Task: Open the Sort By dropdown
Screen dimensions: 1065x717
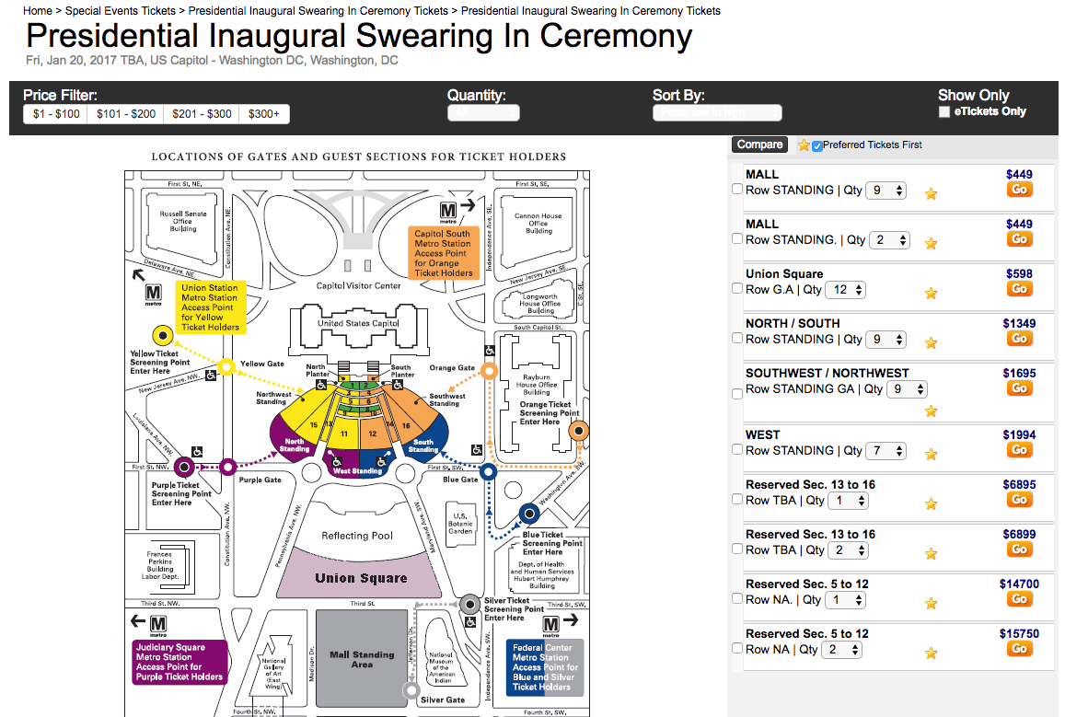Action: [717, 113]
